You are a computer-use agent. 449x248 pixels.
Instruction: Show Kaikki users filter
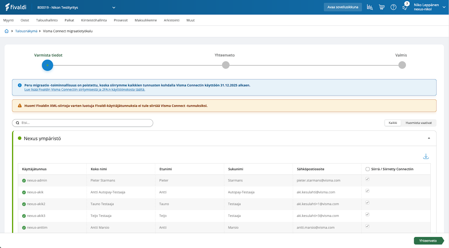[393, 123]
